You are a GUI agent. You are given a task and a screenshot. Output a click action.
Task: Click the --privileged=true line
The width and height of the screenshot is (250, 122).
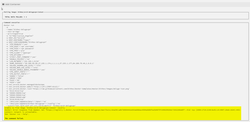point(14,34)
